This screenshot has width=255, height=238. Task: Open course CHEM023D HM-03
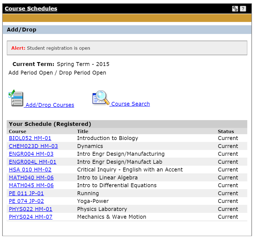coord(33,146)
